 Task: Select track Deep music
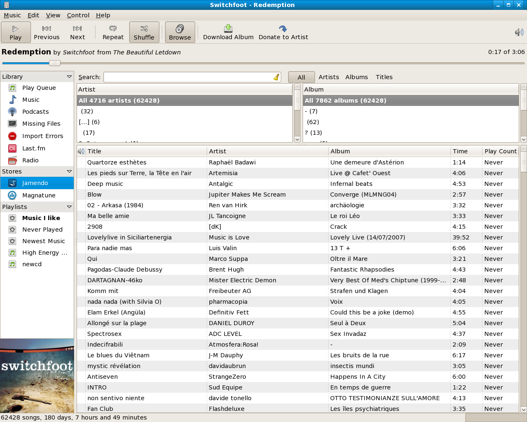pyautogui.click(x=105, y=184)
